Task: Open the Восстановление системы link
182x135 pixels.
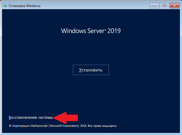Action: coord(31,118)
